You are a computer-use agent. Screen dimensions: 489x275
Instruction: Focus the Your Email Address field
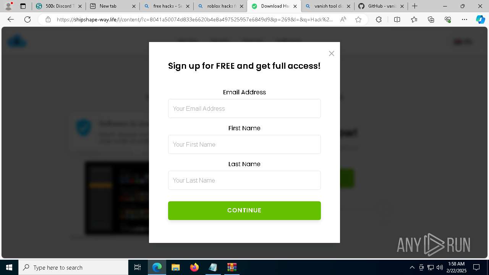(x=244, y=108)
